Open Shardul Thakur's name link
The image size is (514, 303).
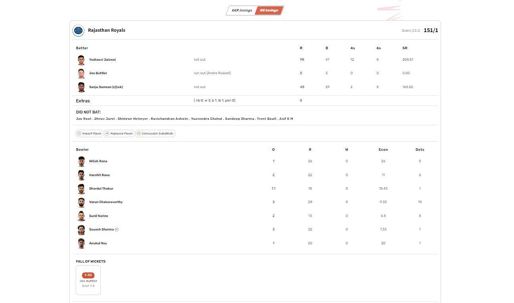(101, 188)
